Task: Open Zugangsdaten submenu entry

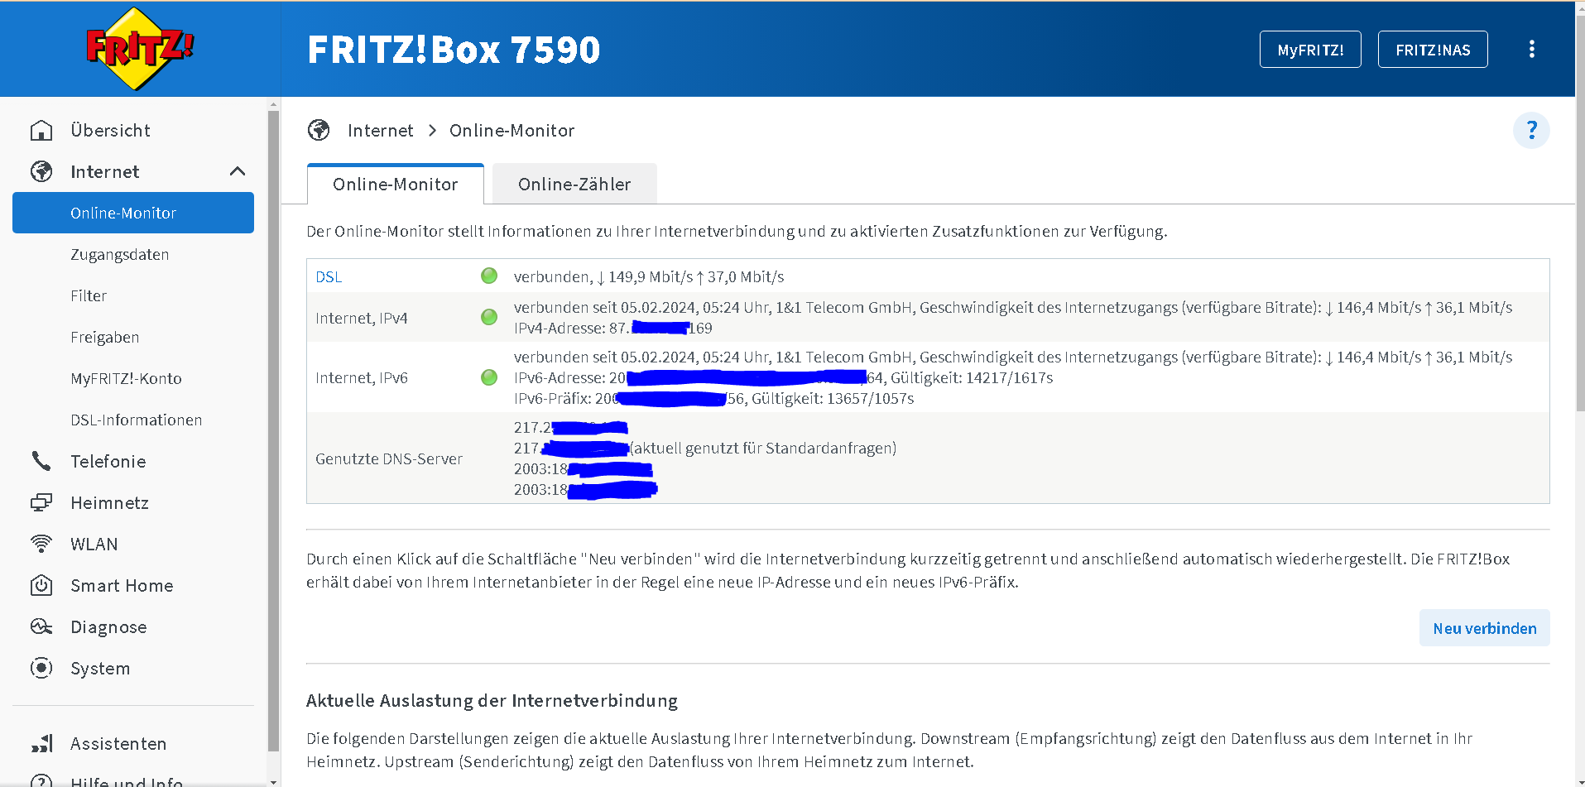Action: pos(120,255)
